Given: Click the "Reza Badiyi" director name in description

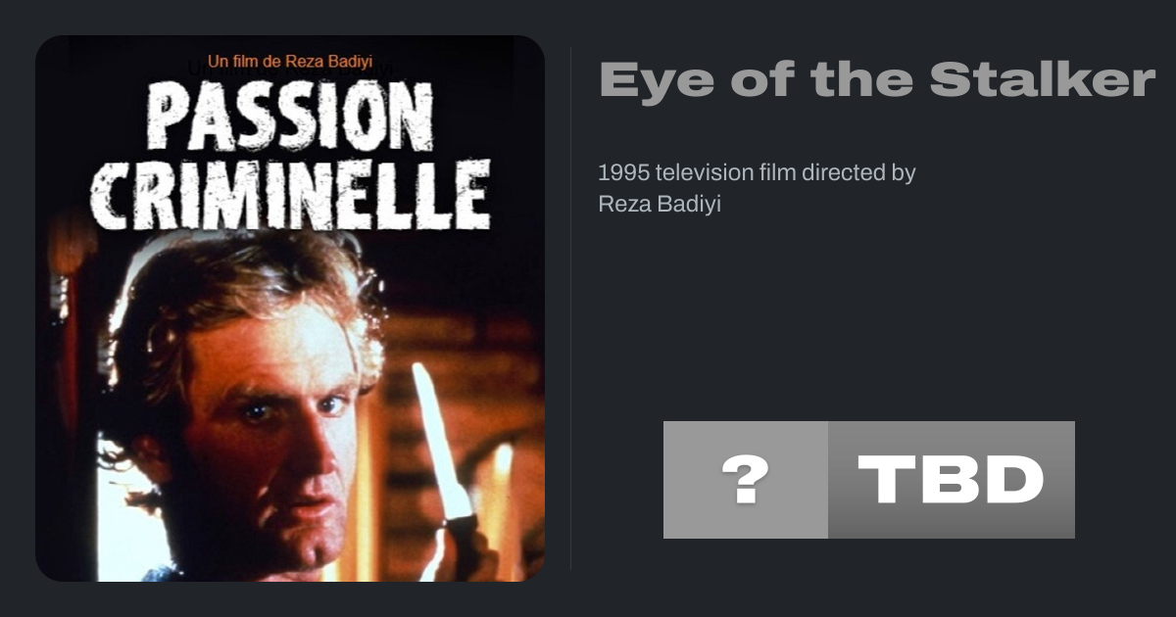Looking at the screenshot, I should point(659,205).
